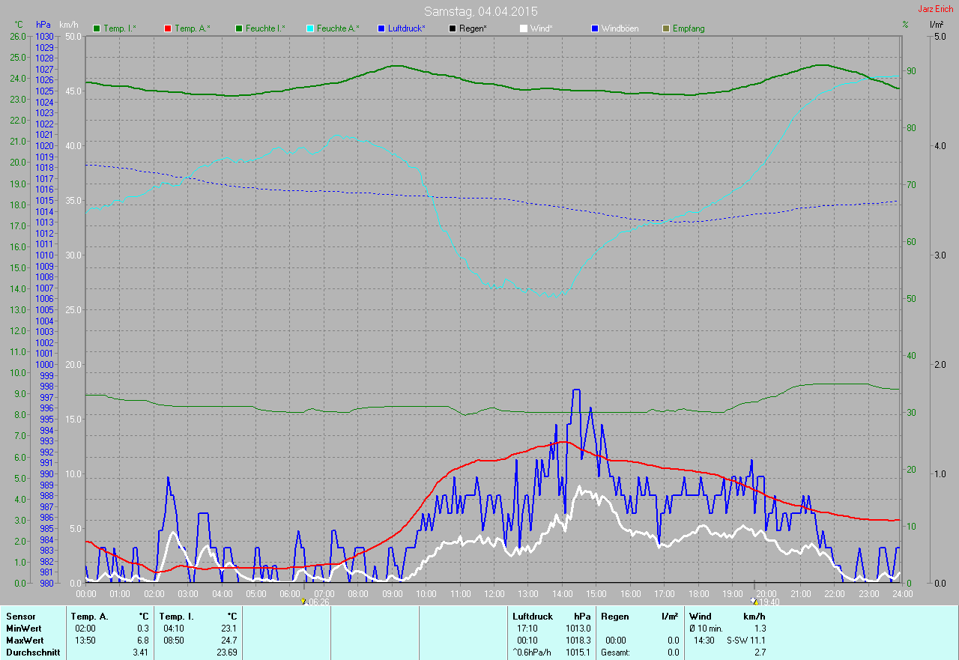Click the Luftdruck column header in the table
The height and width of the screenshot is (660, 959).
pos(533,616)
